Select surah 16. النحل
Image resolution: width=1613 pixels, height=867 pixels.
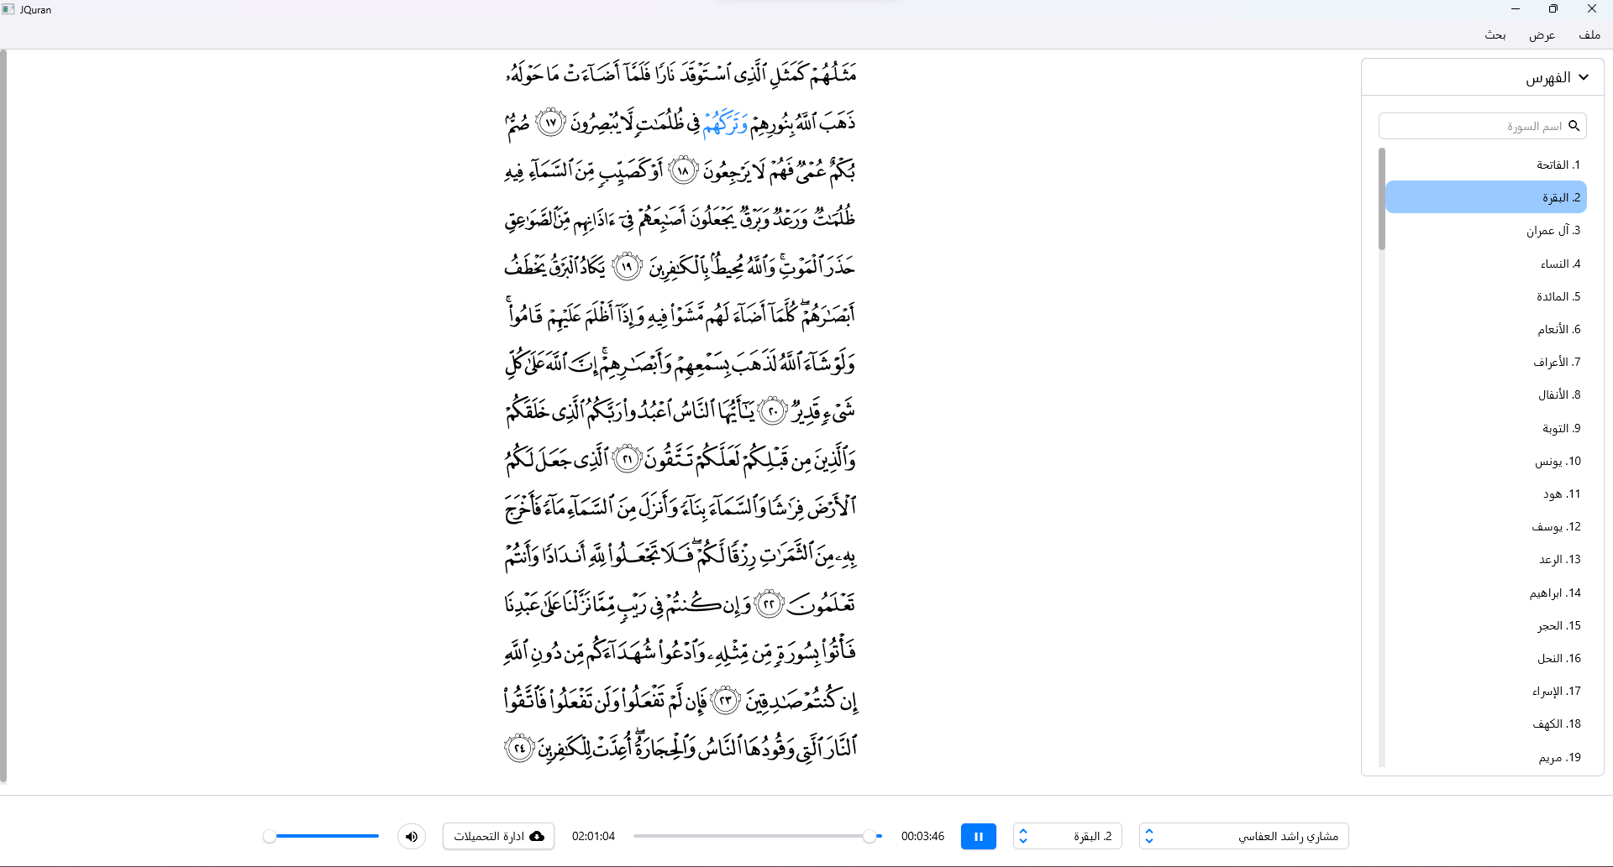(x=1485, y=658)
